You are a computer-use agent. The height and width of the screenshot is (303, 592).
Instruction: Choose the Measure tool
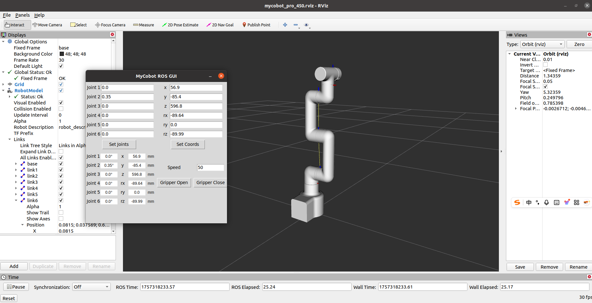tap(144, 25)
